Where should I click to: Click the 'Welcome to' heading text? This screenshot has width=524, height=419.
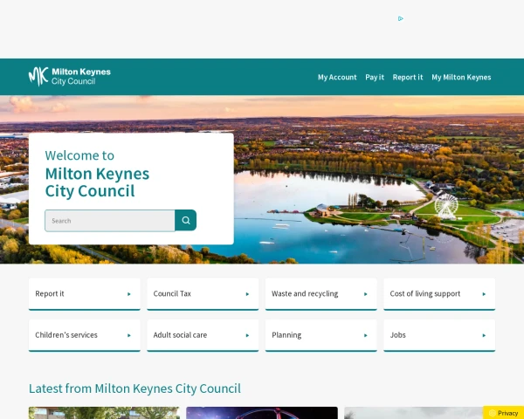click(x=79, y=155)
